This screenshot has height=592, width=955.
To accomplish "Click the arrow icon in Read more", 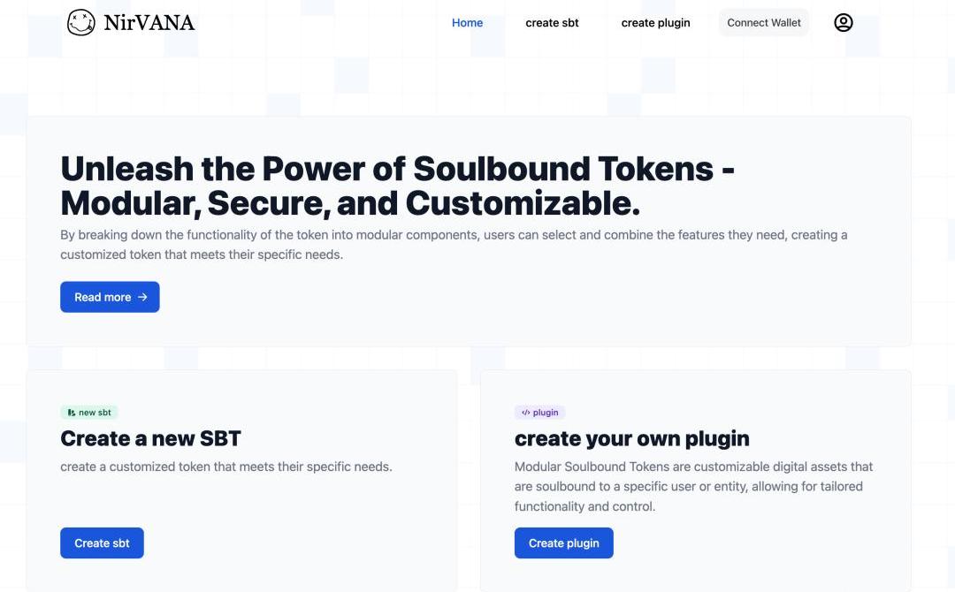I will point(142,297).
